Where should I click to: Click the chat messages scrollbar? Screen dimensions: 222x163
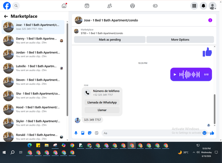pyautogui.click(x=214, y=109)
